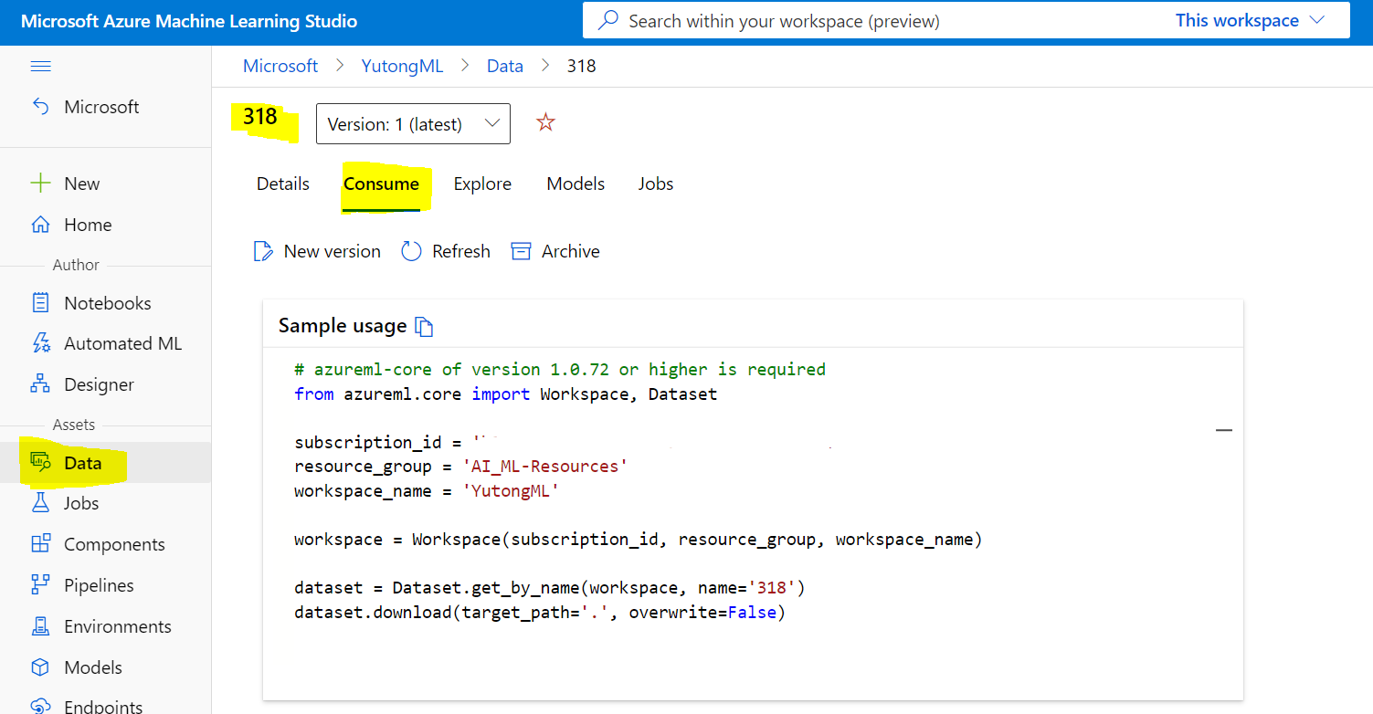The width and height of the screenshot is (1373, 714).
Task: Click the 'AI_ML-Resources' string in code
Action: click(x=545, y=467)
